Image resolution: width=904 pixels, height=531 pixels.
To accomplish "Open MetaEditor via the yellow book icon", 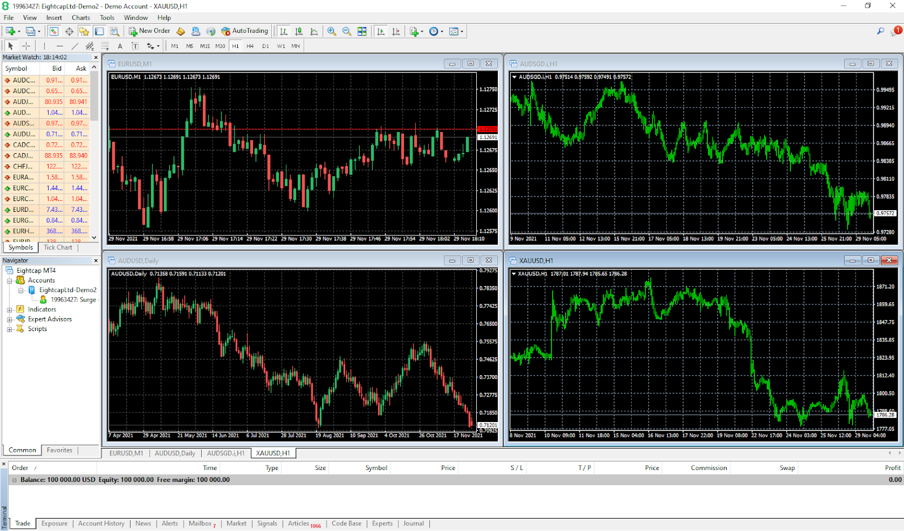I will pyautogui.click(x=181, y=32).
